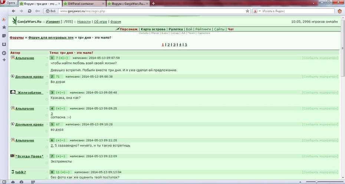Open a new tab with plus button
Screen dimensions: 345x184
[x=153, y=3]
